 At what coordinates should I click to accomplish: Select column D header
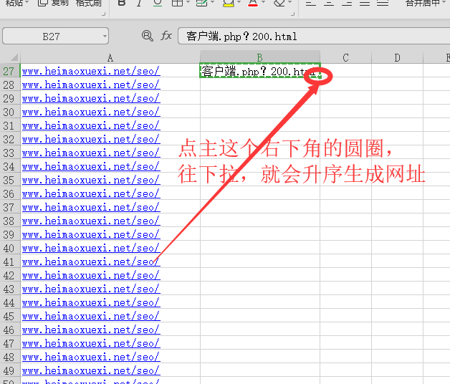point(397,58)
